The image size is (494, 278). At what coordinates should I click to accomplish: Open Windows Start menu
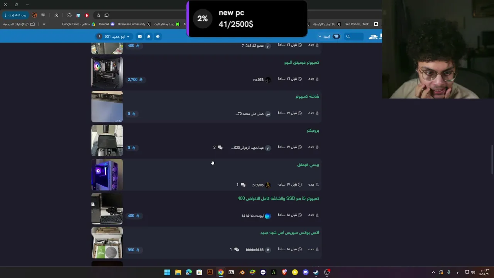pos(167,272)
